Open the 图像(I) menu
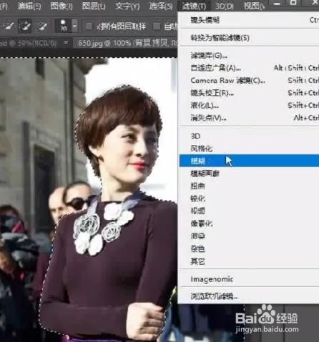Screen dimensions: 319x342 (62, 6)
